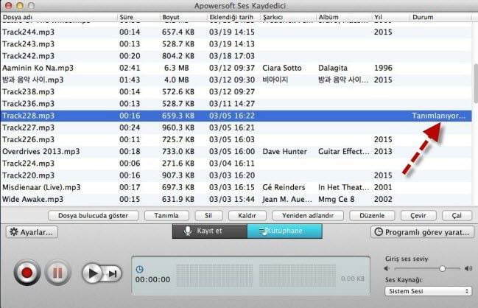Close the window with red button
This screenshot has height=308, width=478.
click(9, 5)
